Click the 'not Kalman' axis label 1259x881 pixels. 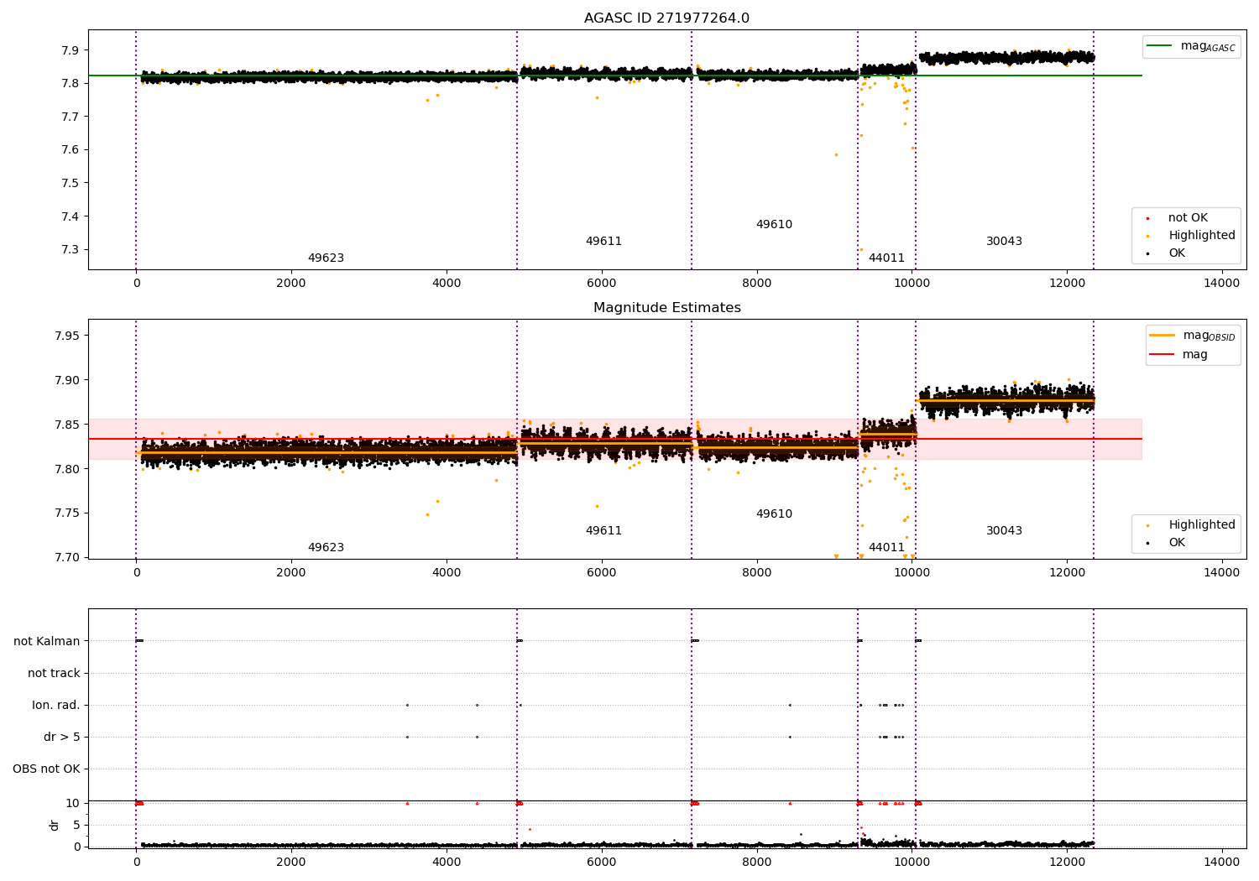pyautogui.click(x=47, y=641)
